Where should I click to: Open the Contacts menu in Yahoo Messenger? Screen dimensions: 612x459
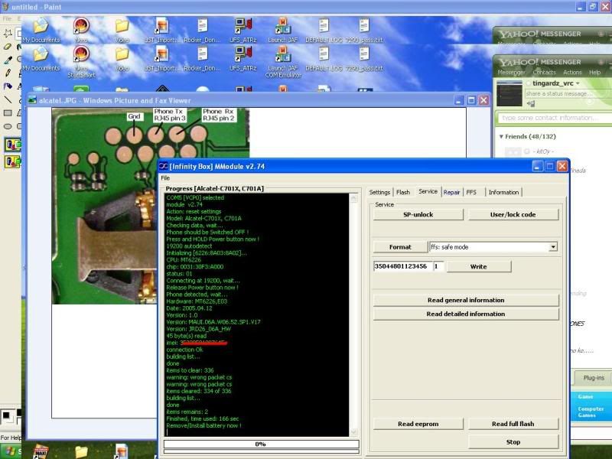pos(544,73)
